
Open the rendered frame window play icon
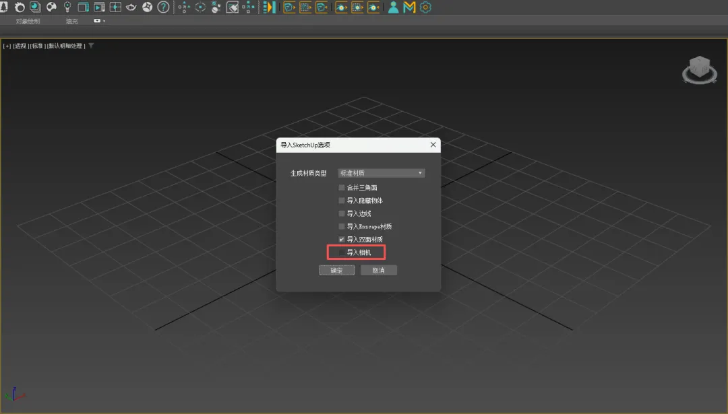click(99, 7)
